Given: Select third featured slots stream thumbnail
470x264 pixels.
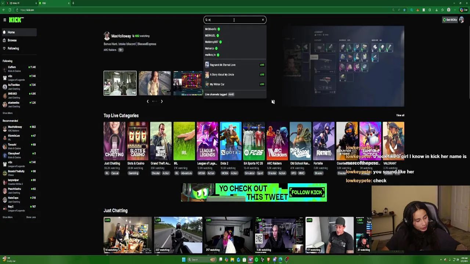Looking at the screenshot, I should coord(188,83).
